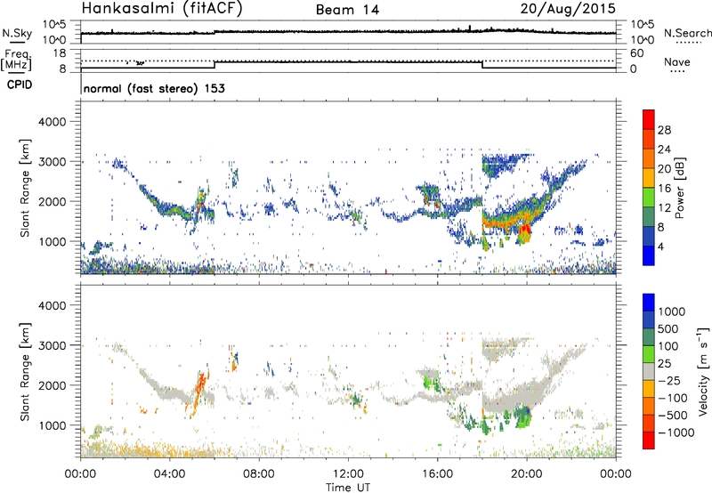Select the orange 20–24 dB Power colorbar segment
The height and width of the screenshot is (493, 712).
tap(649, 158)
